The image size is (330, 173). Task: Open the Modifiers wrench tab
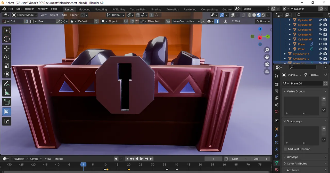[x=277, y=136]
